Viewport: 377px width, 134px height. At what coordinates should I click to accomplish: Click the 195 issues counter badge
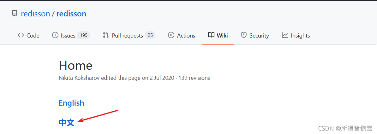point(84,36)
